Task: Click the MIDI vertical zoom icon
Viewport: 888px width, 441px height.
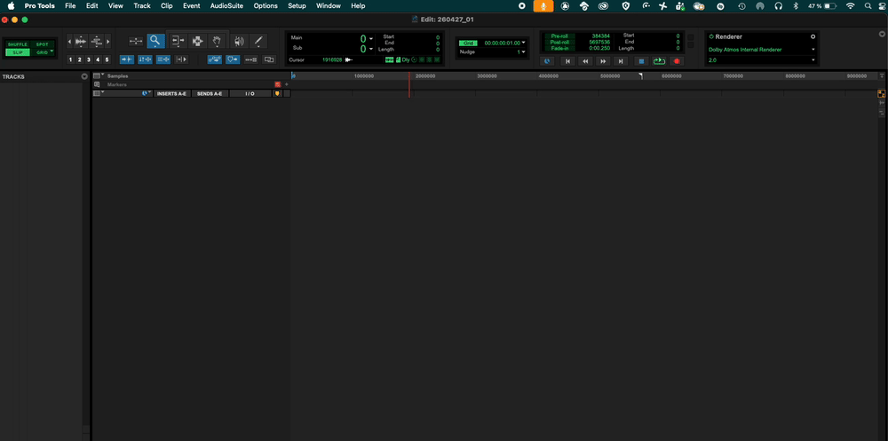Action: coord(96,42)
